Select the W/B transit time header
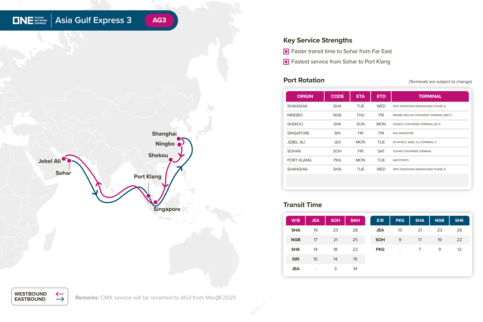This screenshot has height=322, width=483. (x=296, y=221)
